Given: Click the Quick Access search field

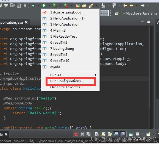Looking at the screenshot, I should point(104,13).
